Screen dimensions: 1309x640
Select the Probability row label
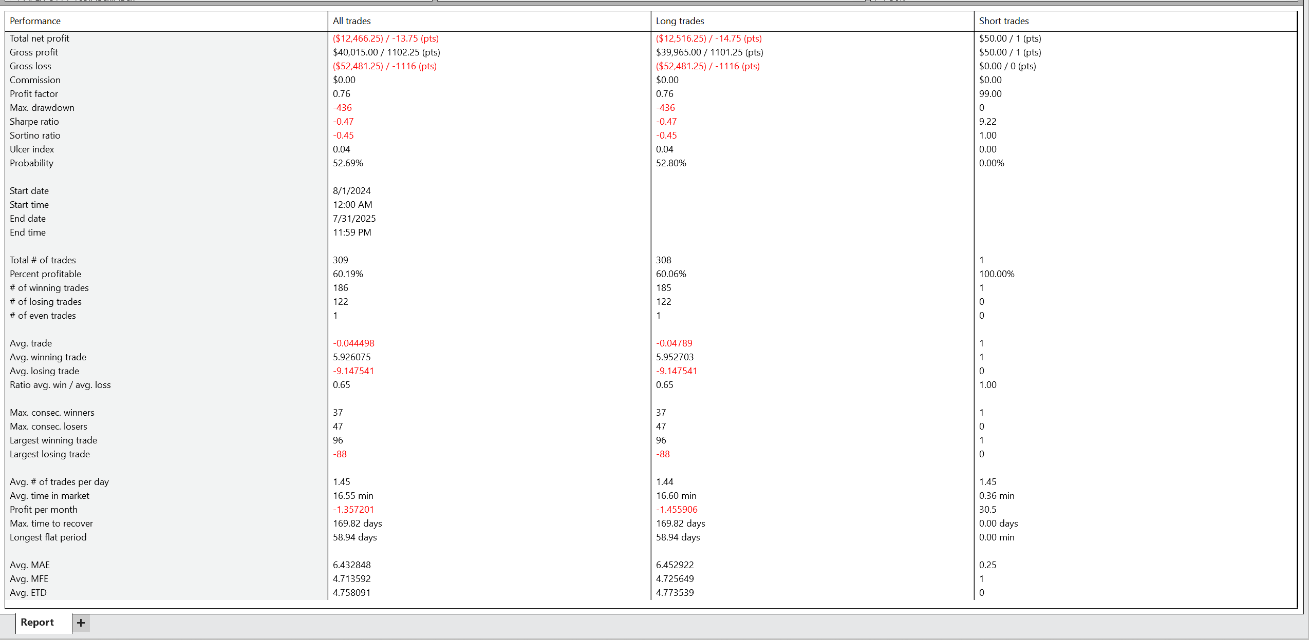[x=31, y=163]
